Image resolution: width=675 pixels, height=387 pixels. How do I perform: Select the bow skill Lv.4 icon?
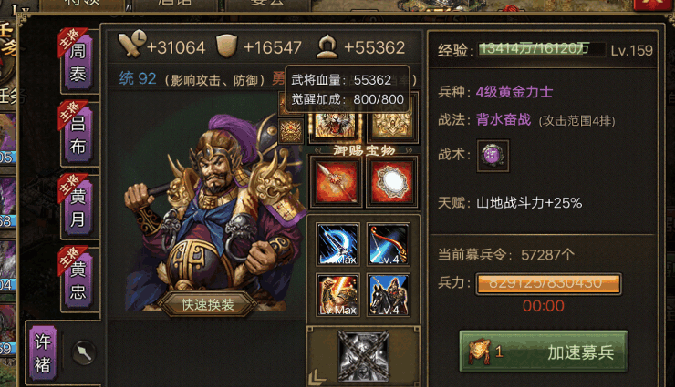pos(389,244)
